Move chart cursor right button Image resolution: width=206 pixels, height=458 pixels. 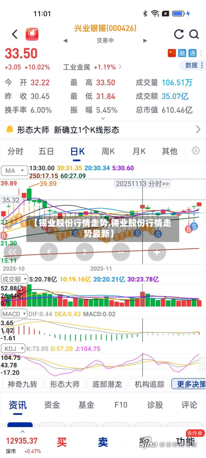coord(84,252)
